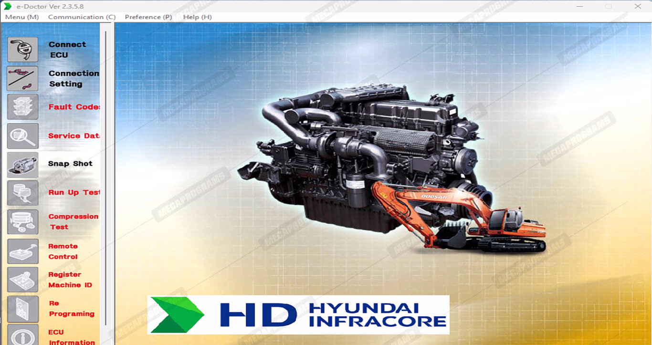Start the Compression Test icon
Viewport: 652px width, 345px height.
22,222
